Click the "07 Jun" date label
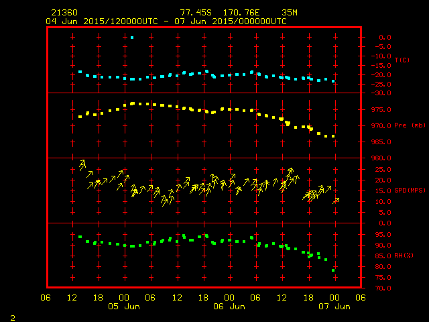 [x=334, y=307]
